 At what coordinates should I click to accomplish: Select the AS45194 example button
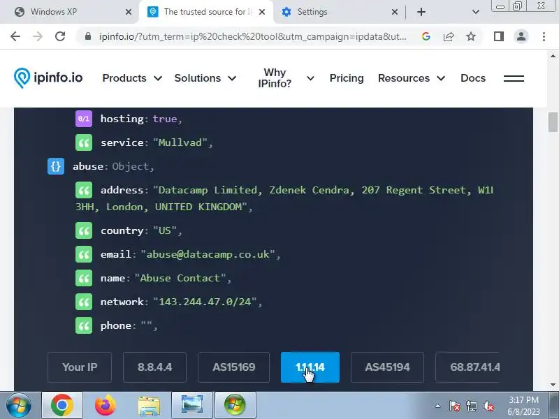coord(388,367)
